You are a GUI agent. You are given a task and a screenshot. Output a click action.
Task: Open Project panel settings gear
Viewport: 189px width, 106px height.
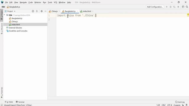(42, 11)
